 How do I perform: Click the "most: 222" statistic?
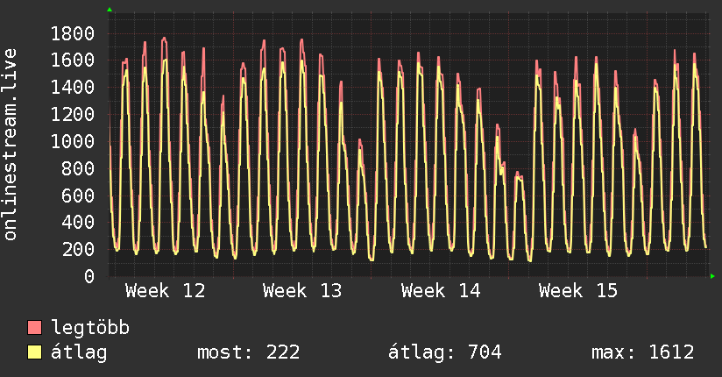pos(250,352)
